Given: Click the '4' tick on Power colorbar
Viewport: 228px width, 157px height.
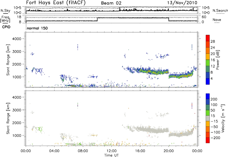Looking at the screenshot, I should [x=212, y=78].
